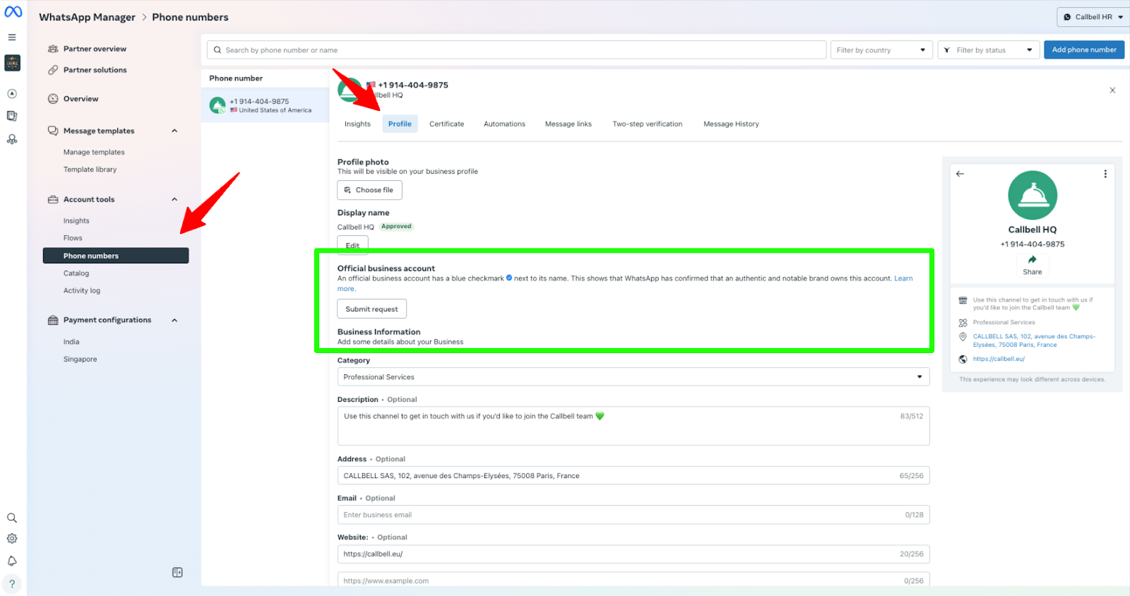
Task: Switch to Two-step verification tab
Action: point(647,124)
